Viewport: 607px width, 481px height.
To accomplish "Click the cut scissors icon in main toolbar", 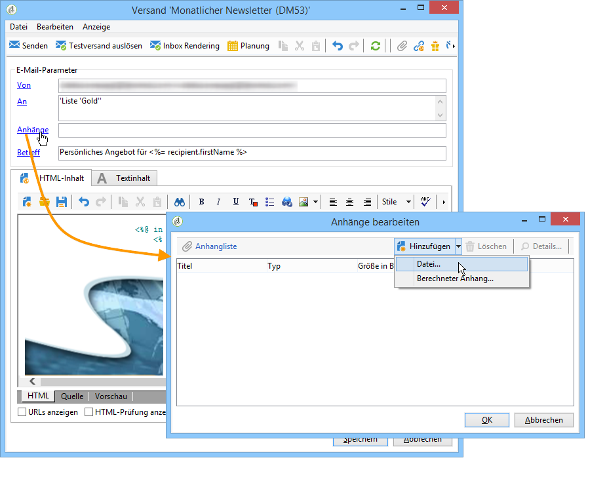I will coord(300,46).
